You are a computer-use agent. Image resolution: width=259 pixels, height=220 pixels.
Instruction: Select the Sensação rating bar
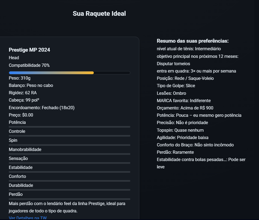[x=70, y=163]
